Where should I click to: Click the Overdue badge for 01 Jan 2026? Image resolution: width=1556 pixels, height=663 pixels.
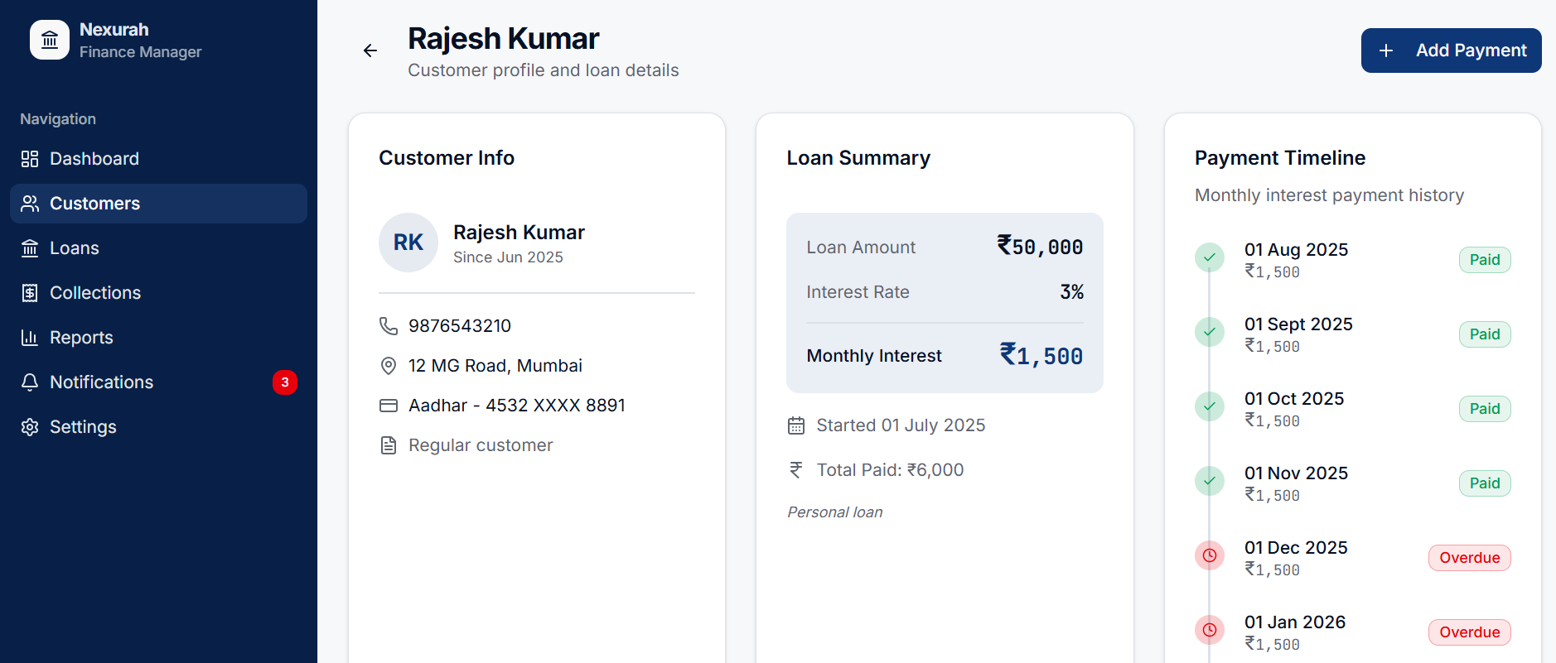click(1469, 632)
